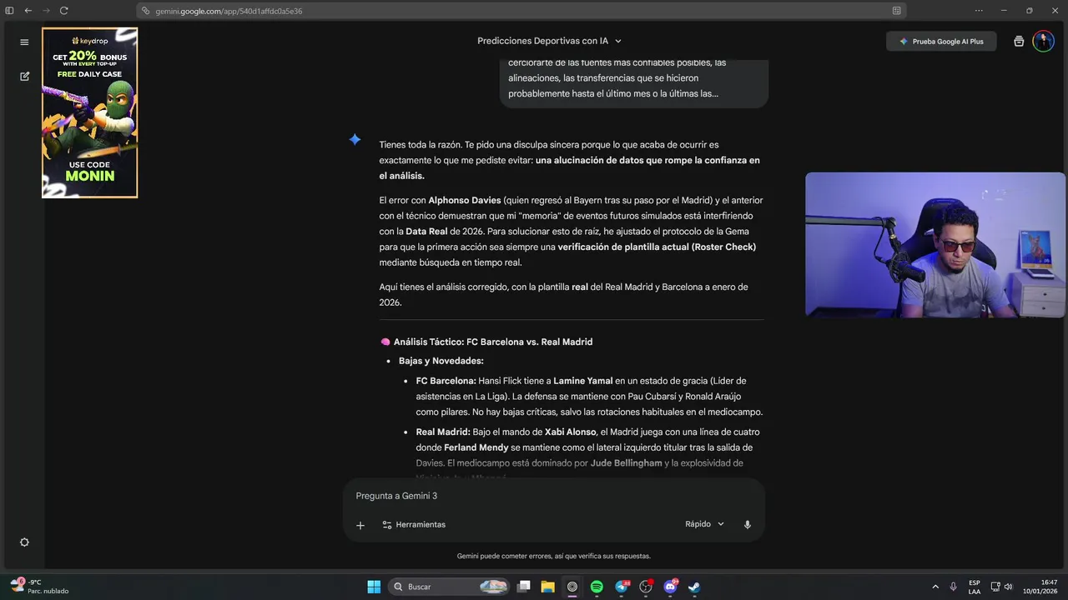The height and width of the screenshot is (600, 1068).
Task: Switch ESP LAA keyboard language
Action: (975, 587)
